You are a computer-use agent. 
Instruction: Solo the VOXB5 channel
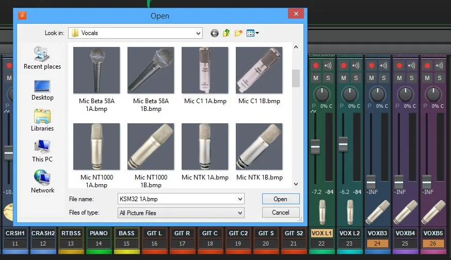[440, 78]
